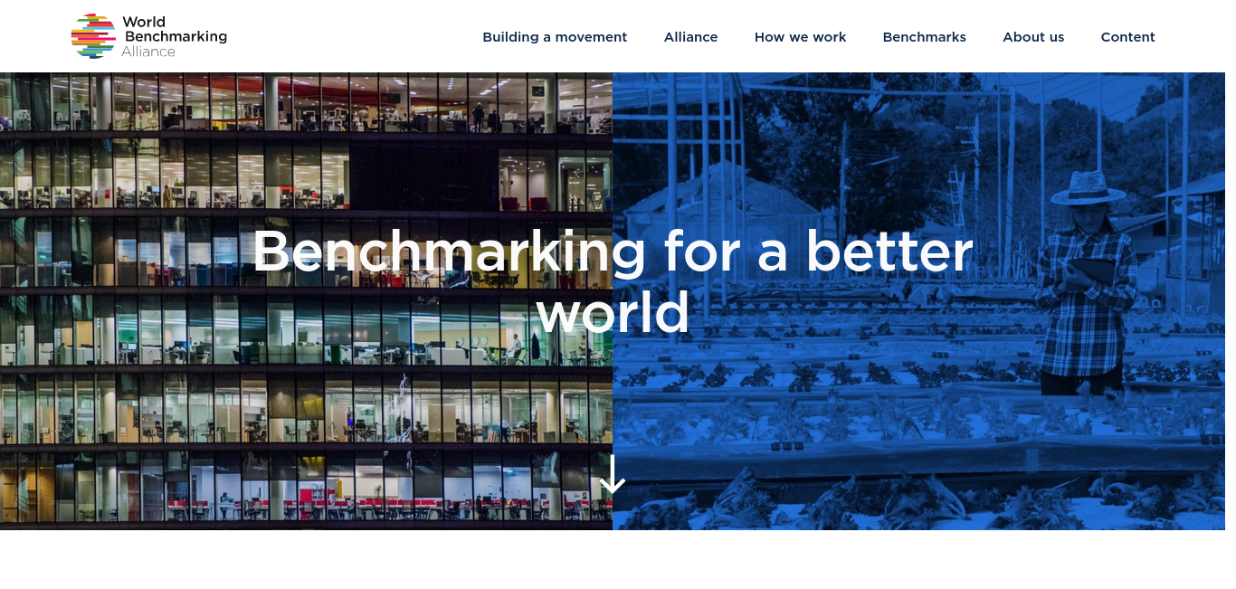Screen dimensions: 1236x589
Task: Select Benchmarks in the navigation bar
Action: click(x=924, y=37)
